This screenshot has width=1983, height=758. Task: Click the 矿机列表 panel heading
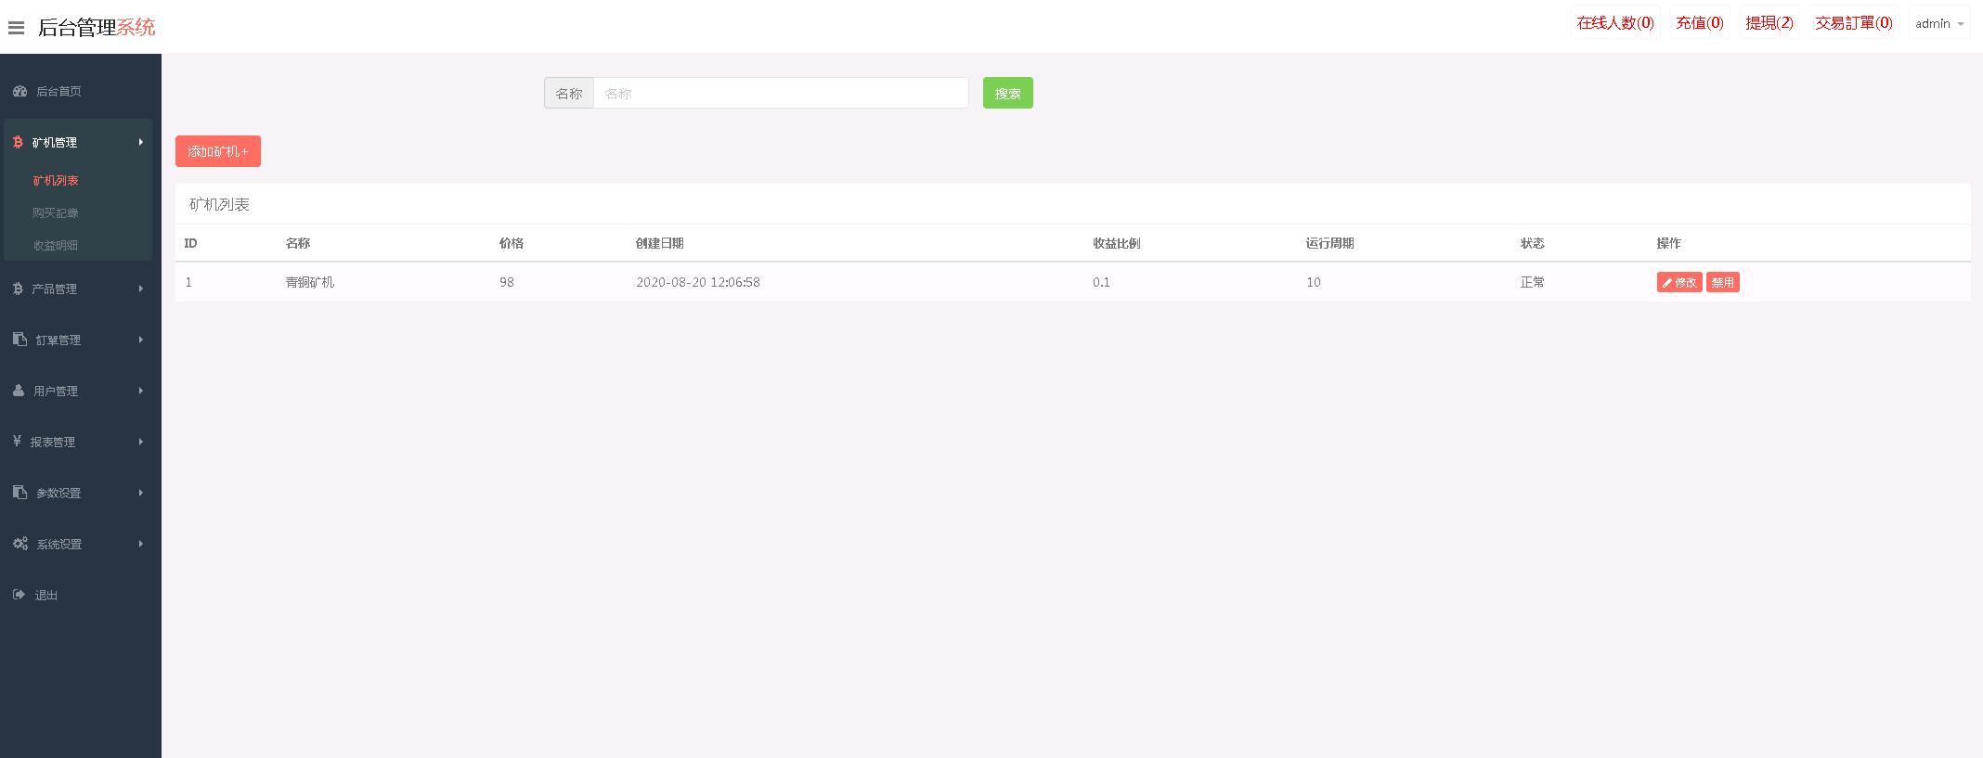pos(219,204)
